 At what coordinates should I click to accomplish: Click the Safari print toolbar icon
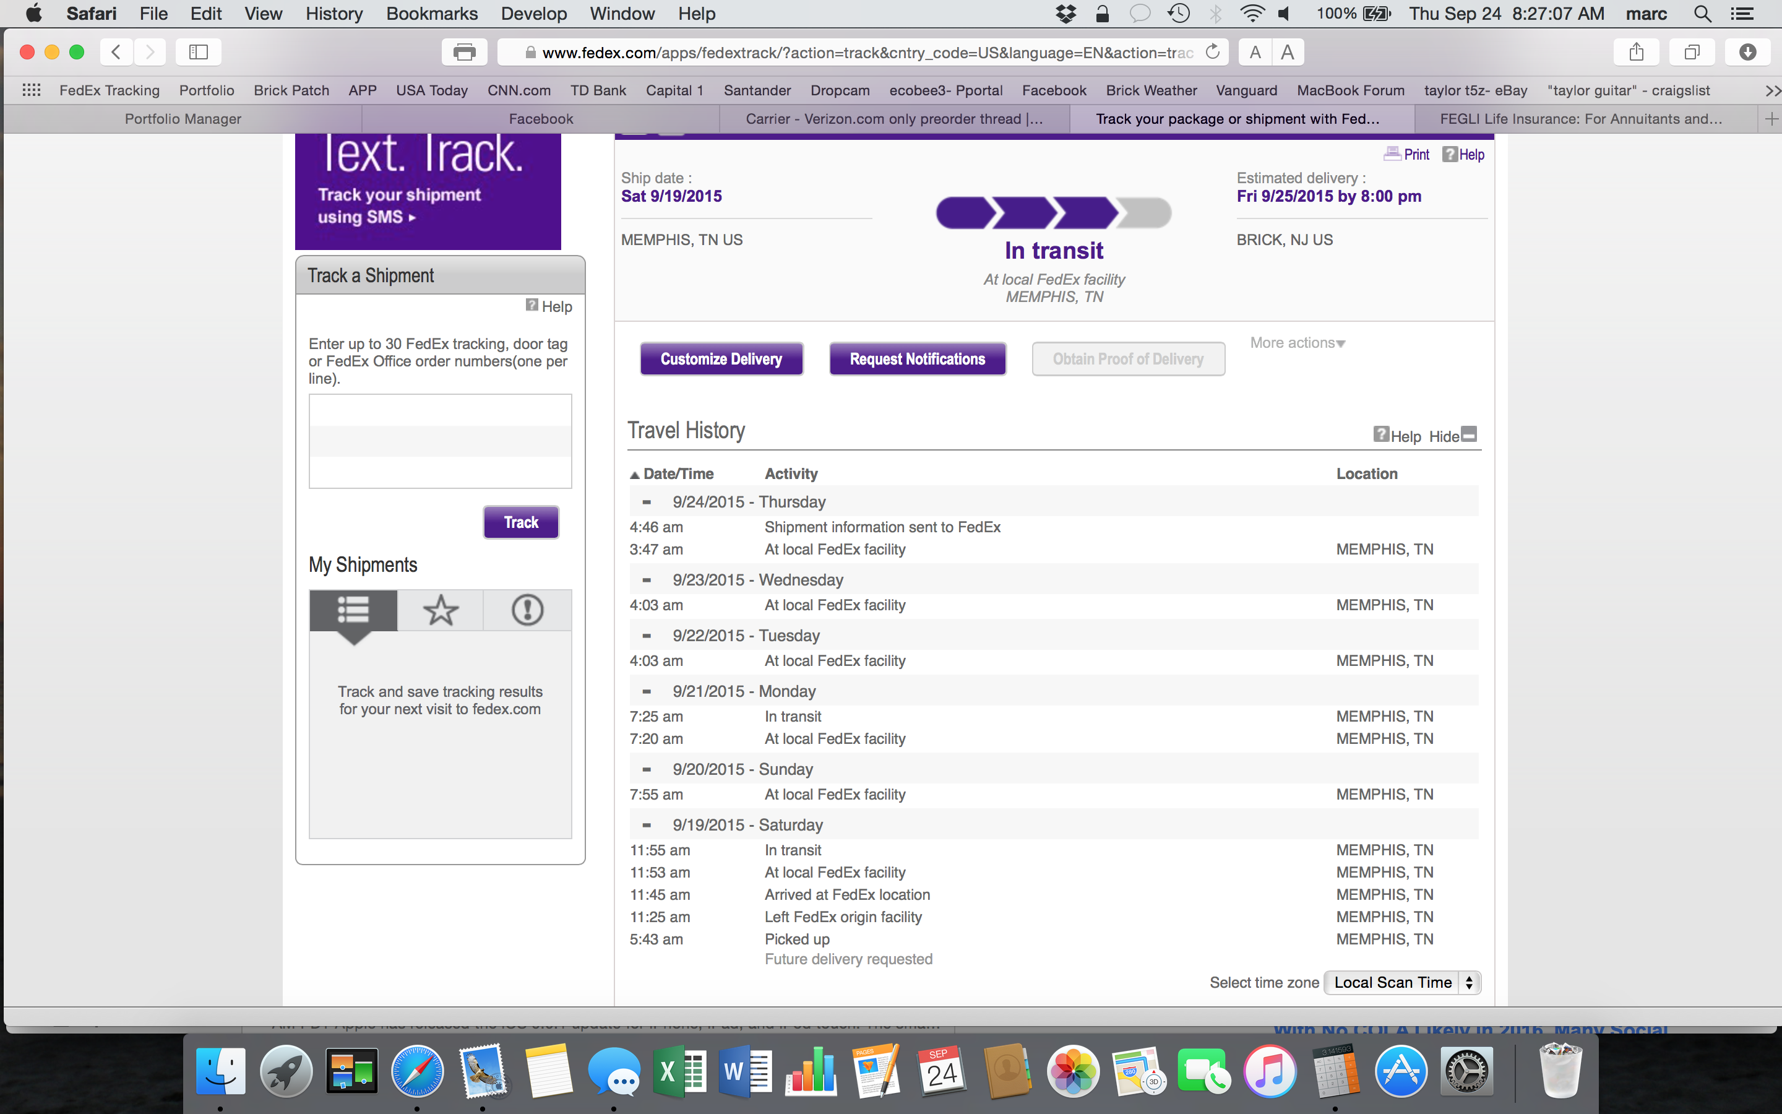[464, 53]
